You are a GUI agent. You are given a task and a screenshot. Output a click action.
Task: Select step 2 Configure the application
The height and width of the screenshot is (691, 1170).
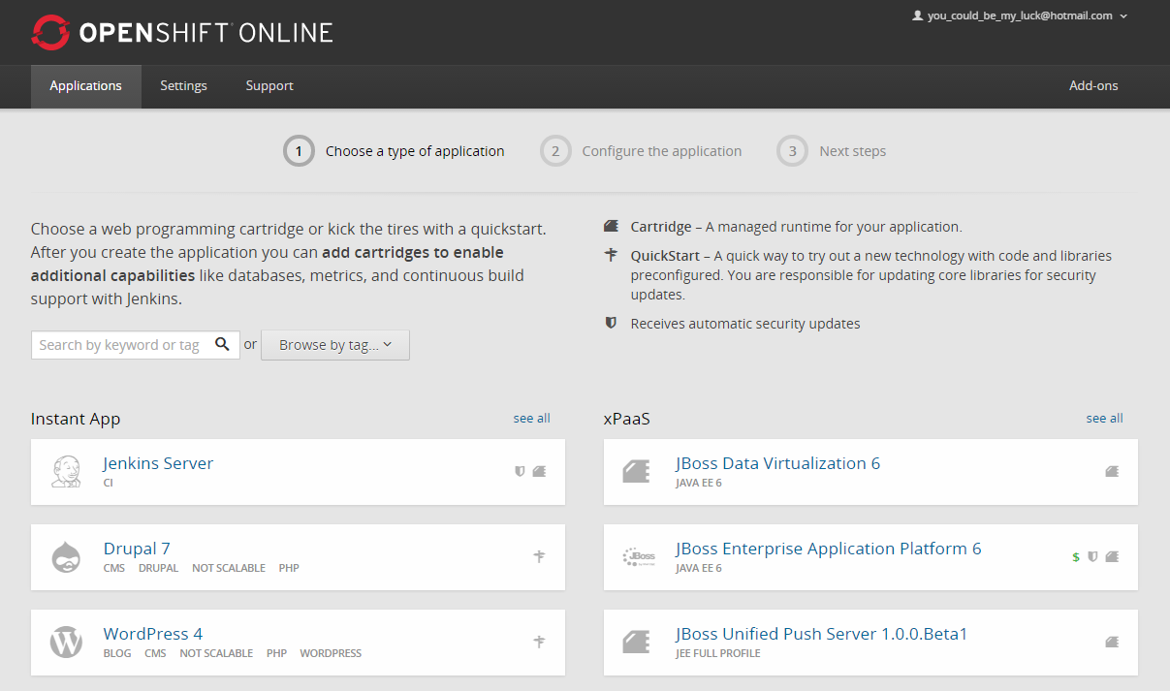click(x=642, y=151)
